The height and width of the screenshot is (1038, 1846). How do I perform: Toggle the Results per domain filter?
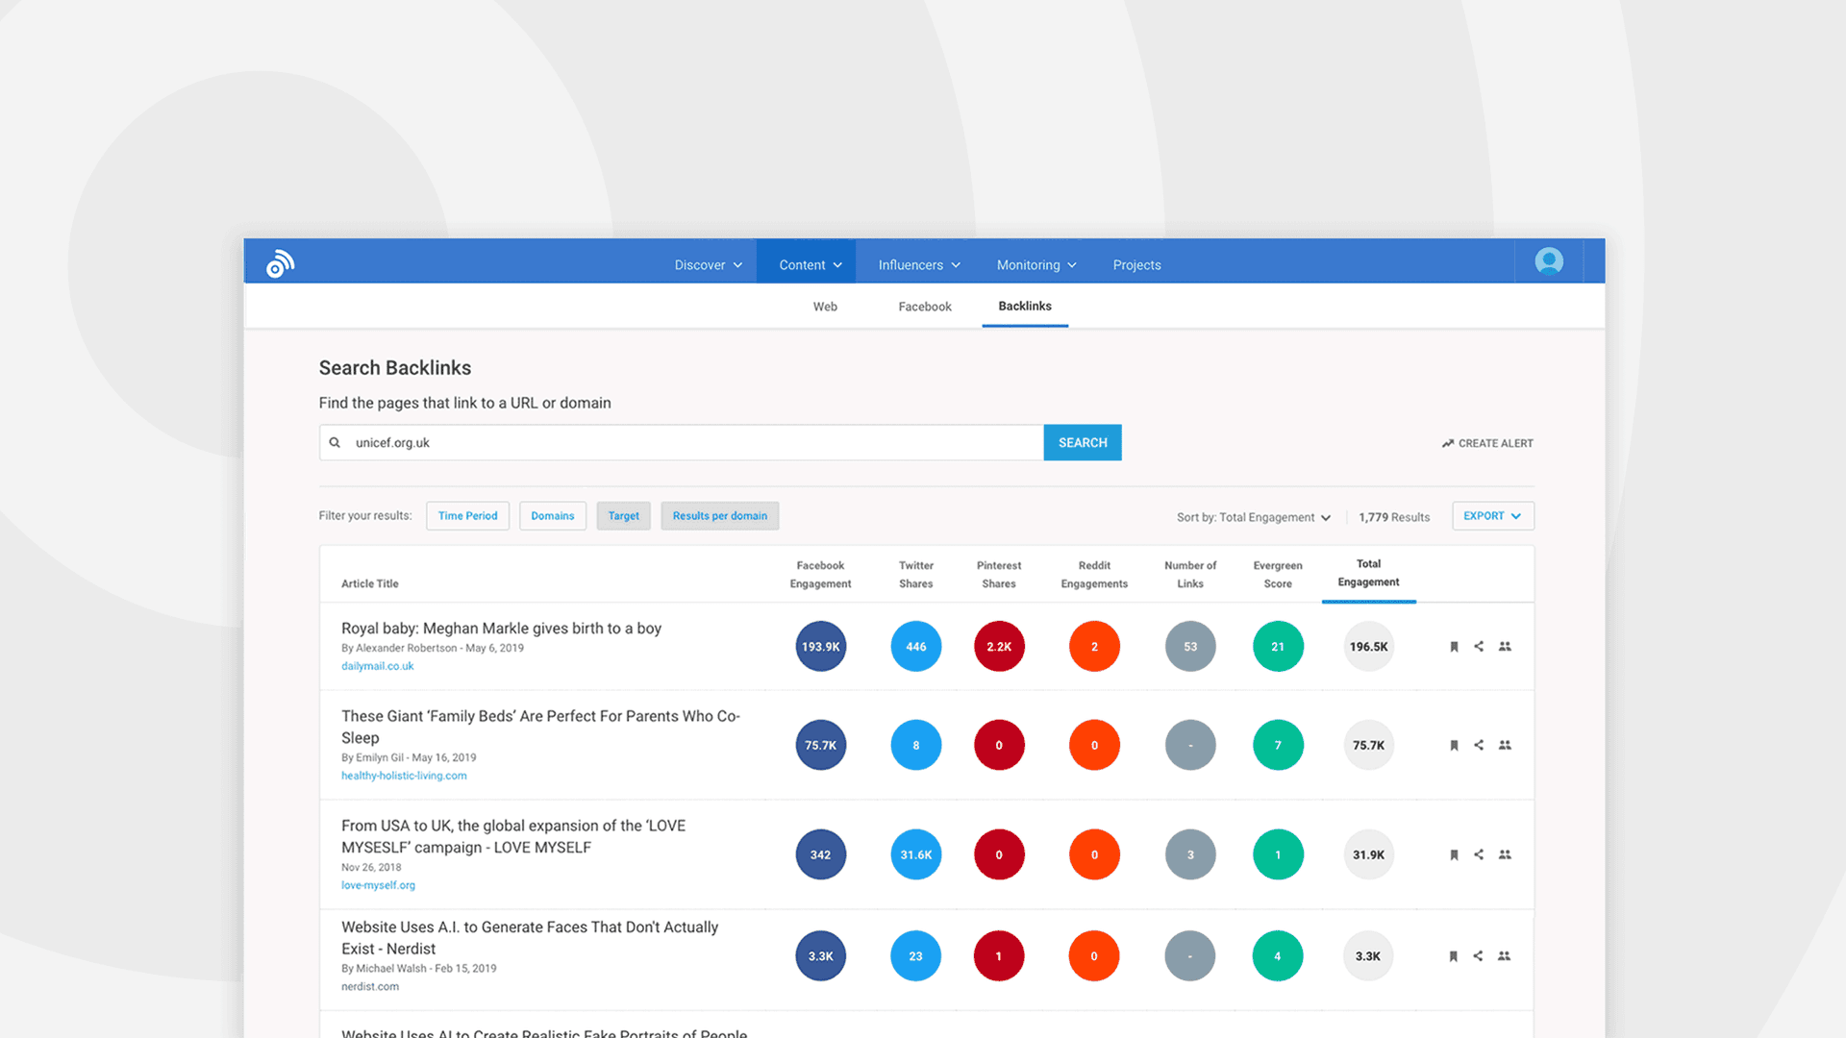[719, 516]
